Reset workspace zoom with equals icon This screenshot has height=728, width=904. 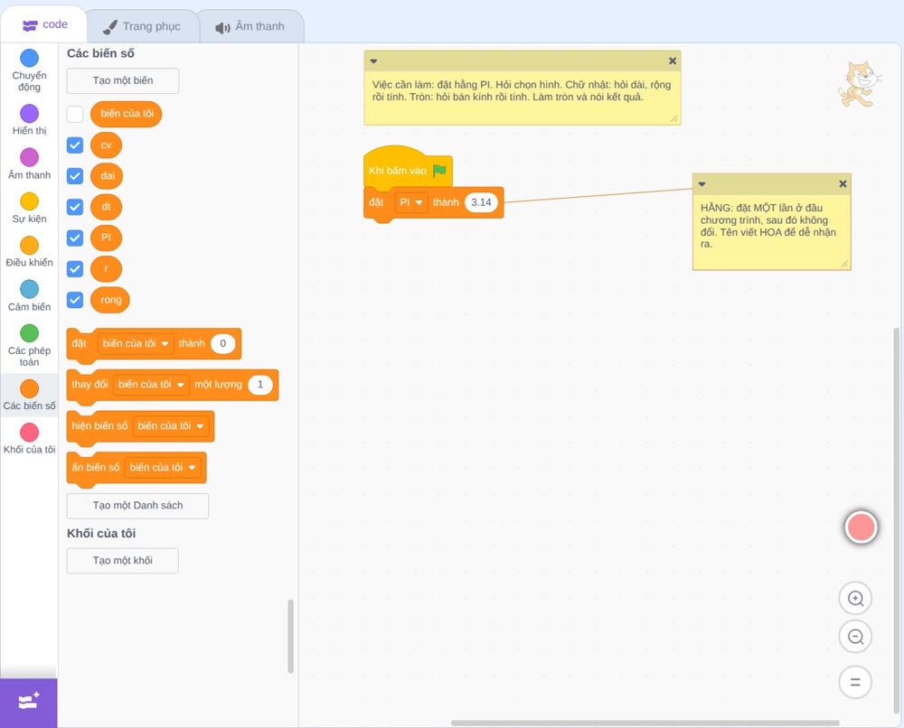tap(855, 682)
